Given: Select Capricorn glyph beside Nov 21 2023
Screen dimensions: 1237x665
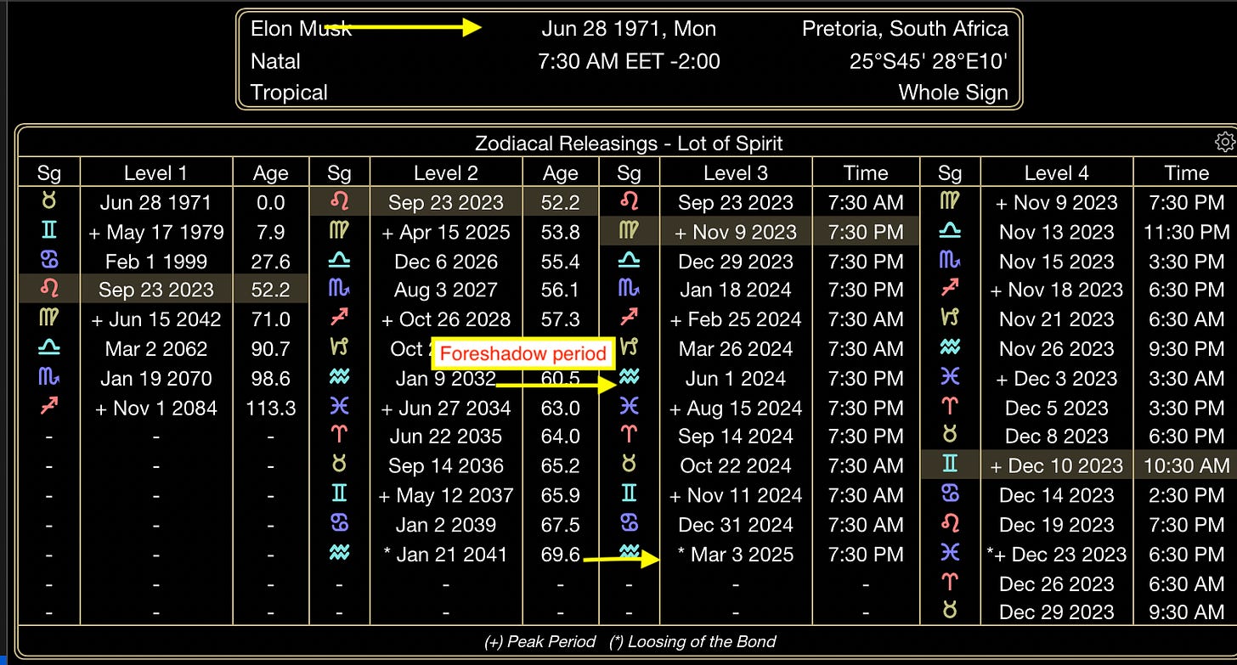Looking at the screenshot, I should [x=951, y=319].
